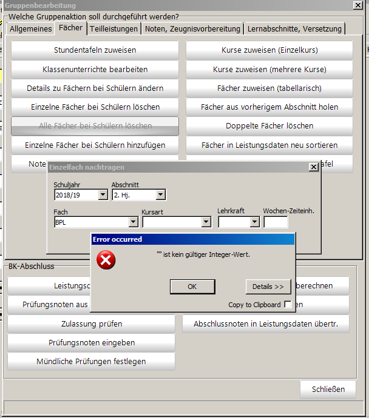This screenshot has height=418, width=369.
Task: Click Abschlussnoten in Leistungsdaten übertr.
Action: 266,324
